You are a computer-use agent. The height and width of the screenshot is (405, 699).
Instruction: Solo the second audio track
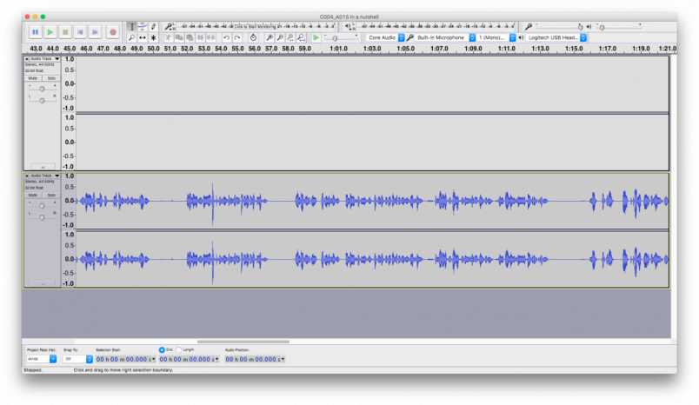tap(51, 196)
